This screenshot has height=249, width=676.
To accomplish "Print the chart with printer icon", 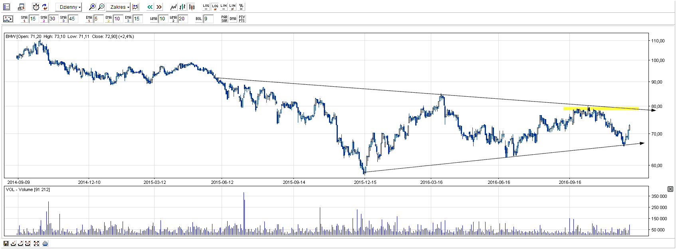I will [45, 243].
